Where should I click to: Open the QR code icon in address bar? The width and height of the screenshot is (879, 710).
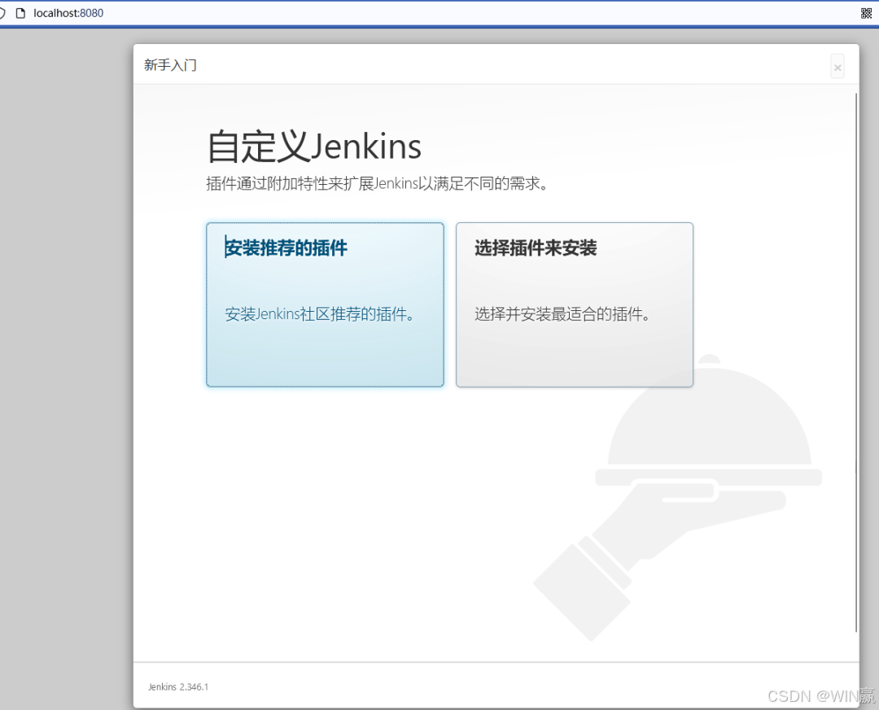(866, 13)
